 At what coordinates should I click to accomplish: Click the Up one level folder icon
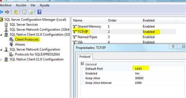[x=16, y=12]
